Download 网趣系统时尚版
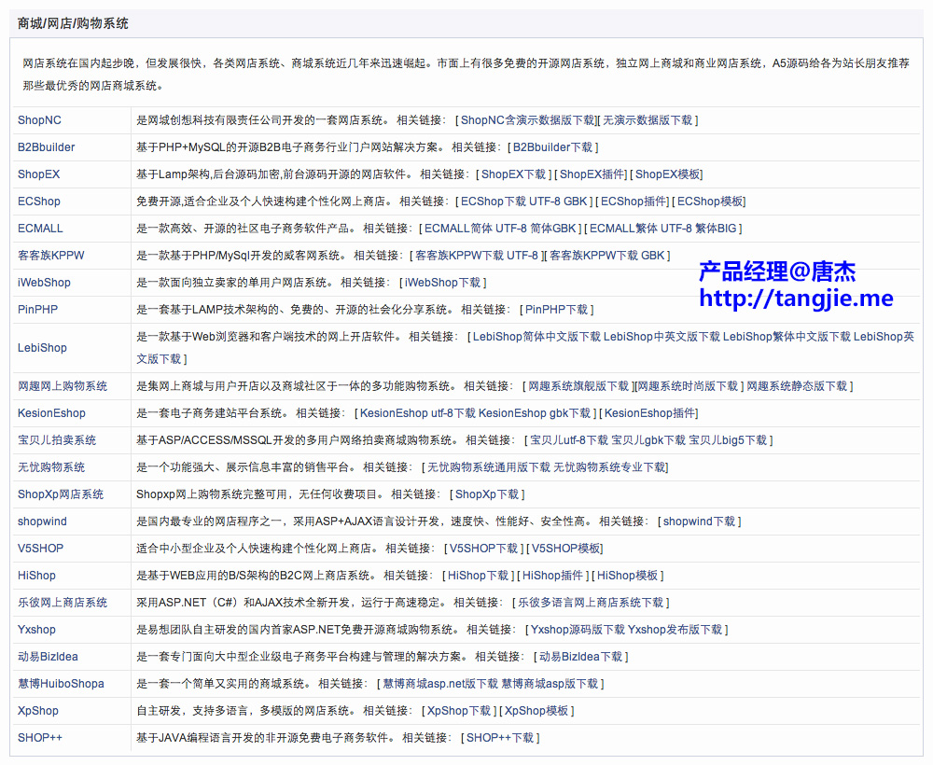The height and width of the screenshot is (765, 933). (x=688, y=386)
